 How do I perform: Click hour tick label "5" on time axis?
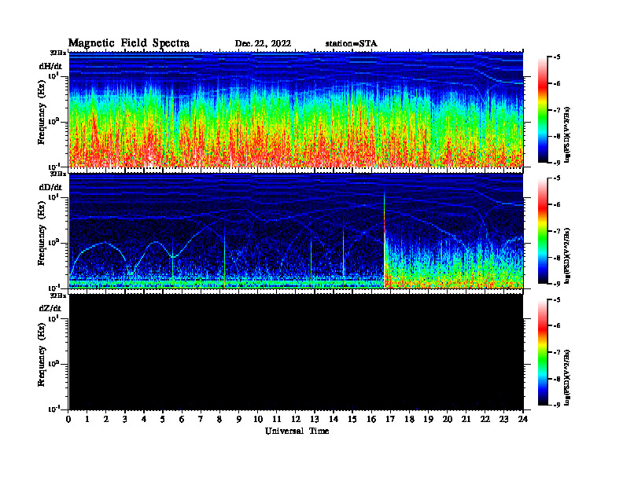[163, 420]
